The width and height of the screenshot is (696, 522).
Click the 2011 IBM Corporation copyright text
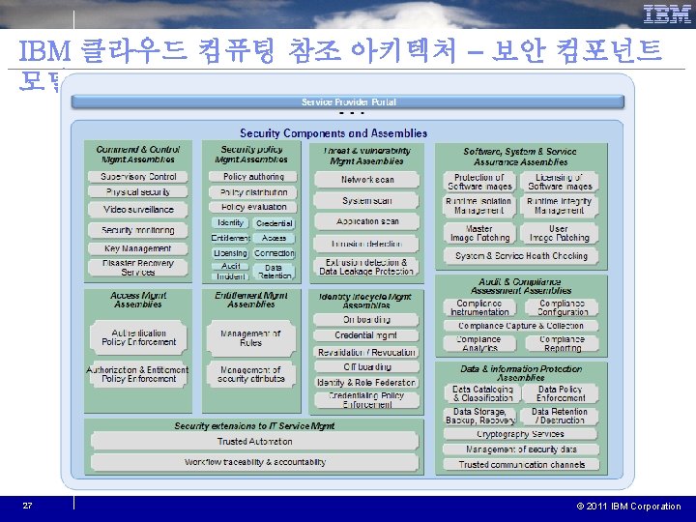coord(628,506)
